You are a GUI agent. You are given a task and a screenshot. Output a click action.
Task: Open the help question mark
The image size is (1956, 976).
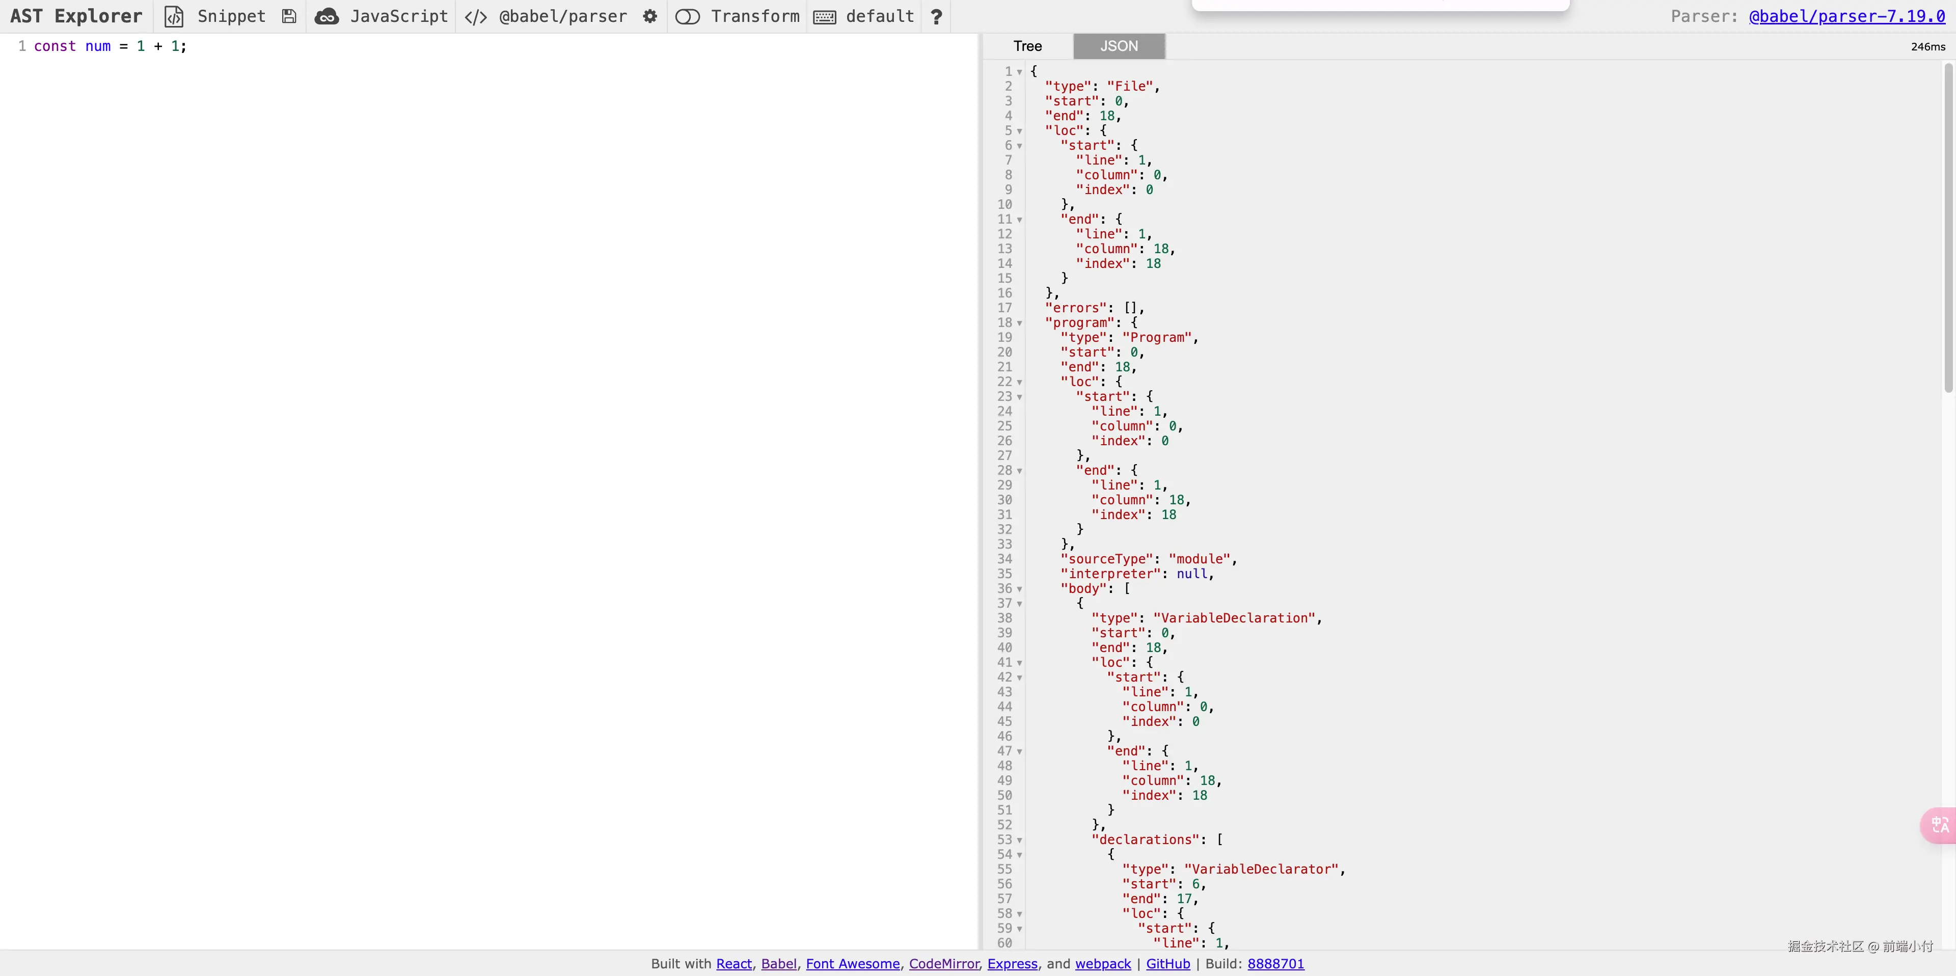pyautogui.click(x=936, y=17)
